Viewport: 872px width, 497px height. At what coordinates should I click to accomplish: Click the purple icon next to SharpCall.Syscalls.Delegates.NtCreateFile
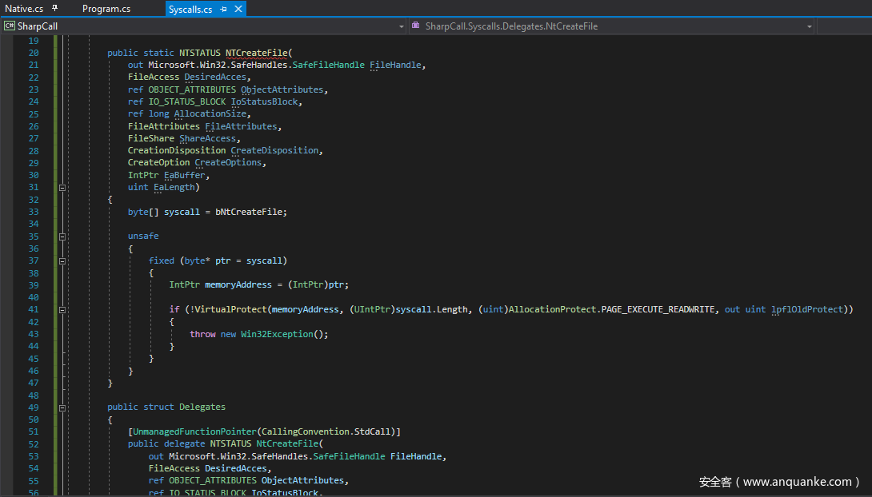(x=416, y=26)
